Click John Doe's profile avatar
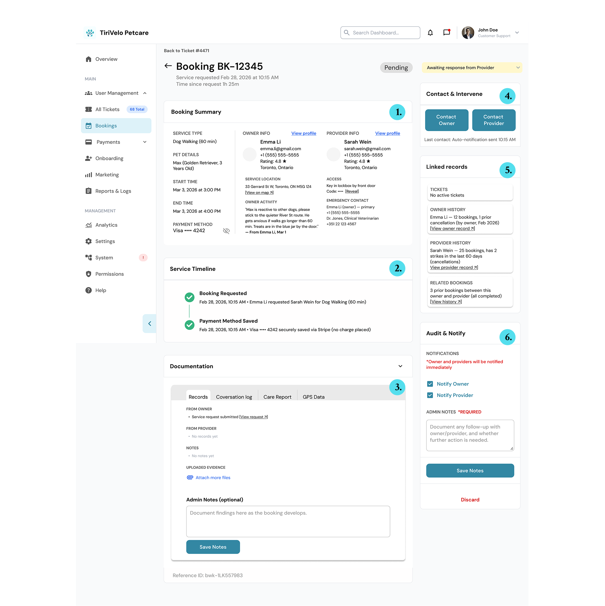Image resolution: width=605 pixels, height=606 pixels. point(468,33)
